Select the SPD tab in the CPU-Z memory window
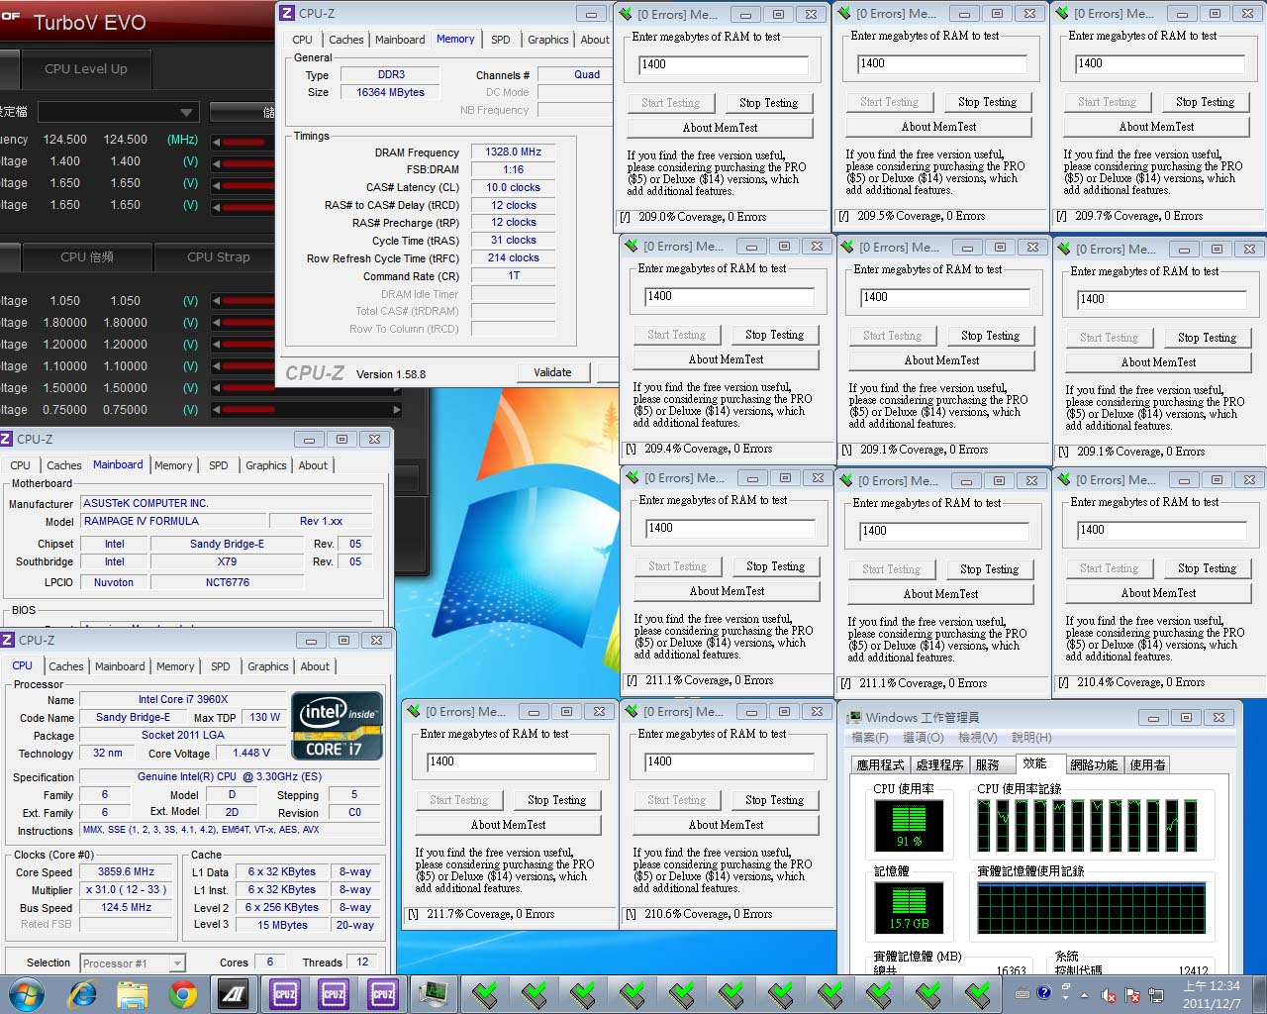Screen dimensions: 1267x1014 501,40
